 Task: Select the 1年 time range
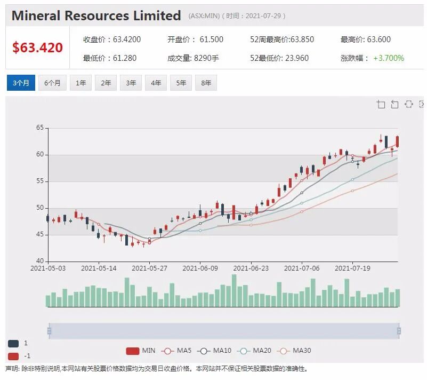pos(80,83)
